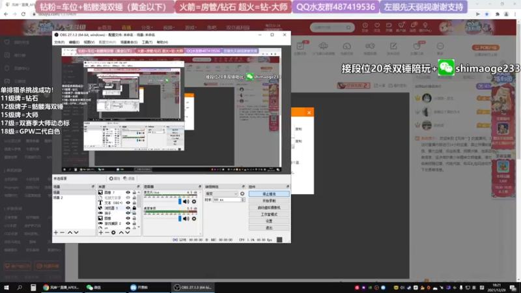Viewport: 521px width, 293px height.
Task: Click Exit button in OBS Controls
Action: 269,228
